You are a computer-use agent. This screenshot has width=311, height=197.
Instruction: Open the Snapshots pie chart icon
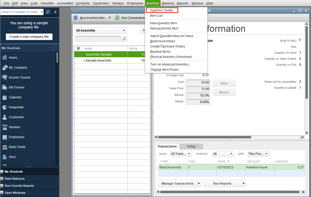[x=5, y=107]
